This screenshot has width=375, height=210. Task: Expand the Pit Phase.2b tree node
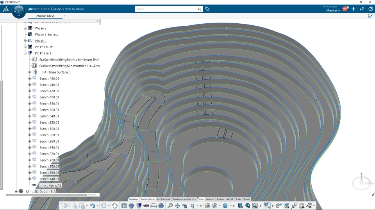[x=25, y=47]
